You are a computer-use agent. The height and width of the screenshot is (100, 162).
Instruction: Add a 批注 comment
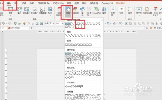tap(130, 10)
